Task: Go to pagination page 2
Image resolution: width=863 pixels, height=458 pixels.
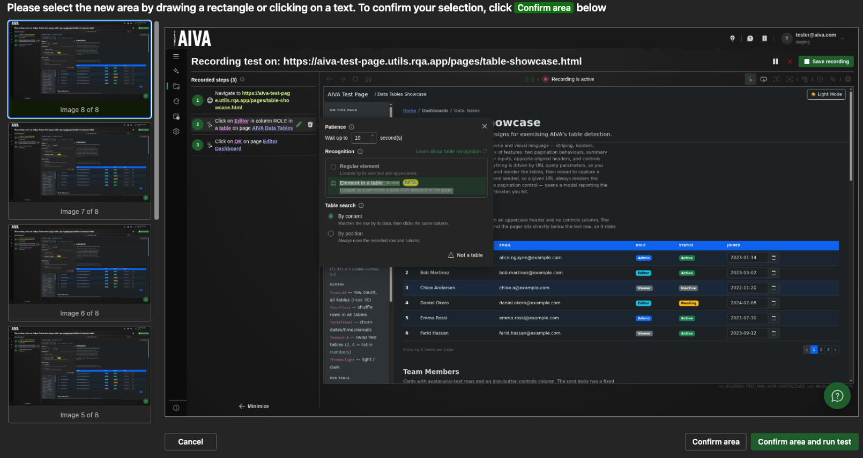Action: tap(821, 350)
